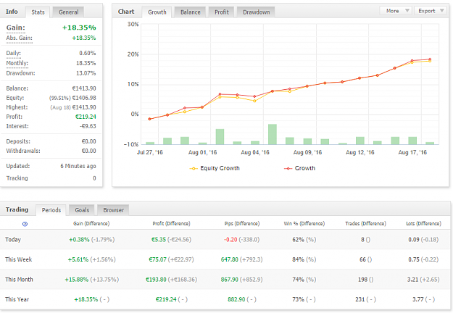Click the Monthly label in Info
The image size is (453, 313).
point(17,63)
